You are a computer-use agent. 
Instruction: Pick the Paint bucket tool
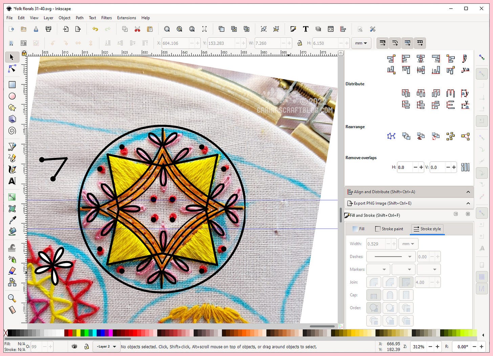[12, 232]
